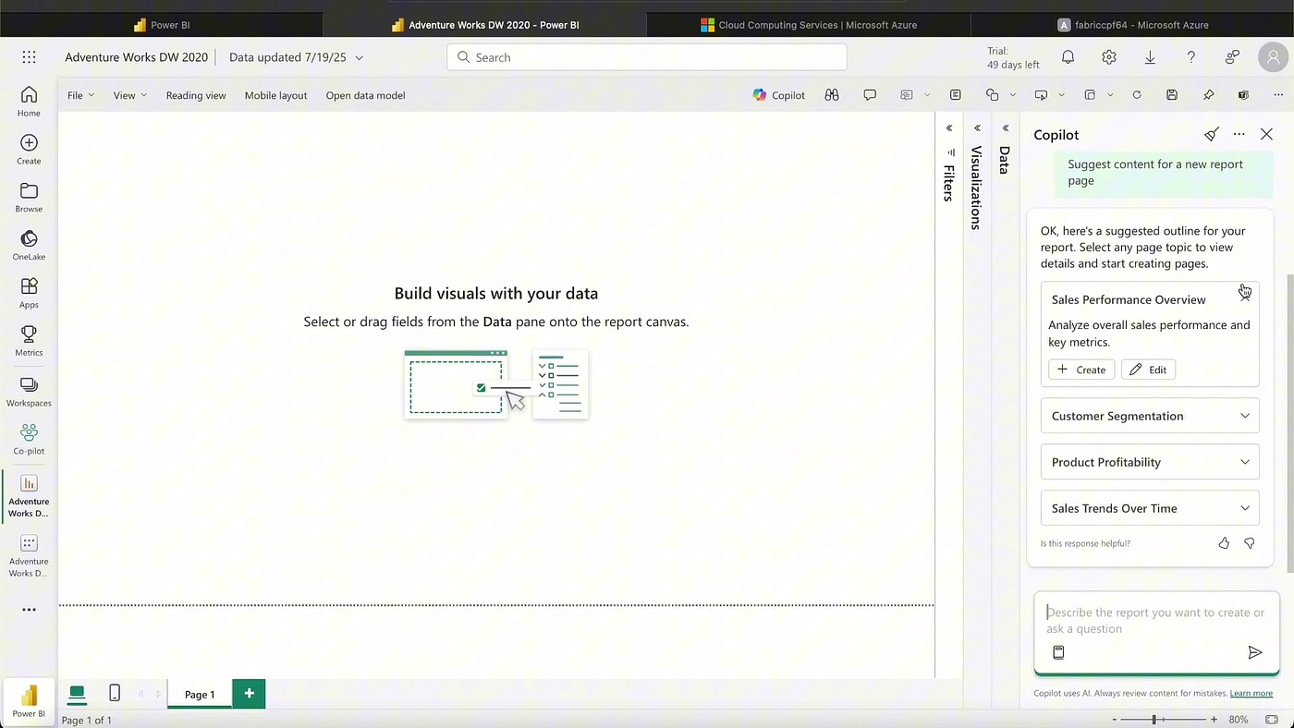Select Mobile layout in toolbar
This screenshot has height=728, width=1294.
click(x=275, y=95)
